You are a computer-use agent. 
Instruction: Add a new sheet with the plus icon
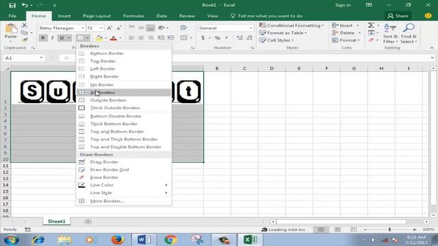click(x=88, y=221)
